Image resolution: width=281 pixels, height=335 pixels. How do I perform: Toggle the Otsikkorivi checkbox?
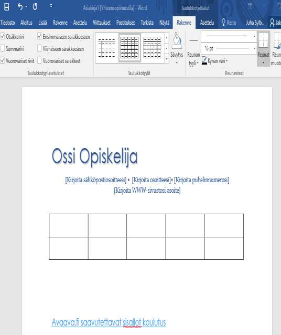coord(2,37)
